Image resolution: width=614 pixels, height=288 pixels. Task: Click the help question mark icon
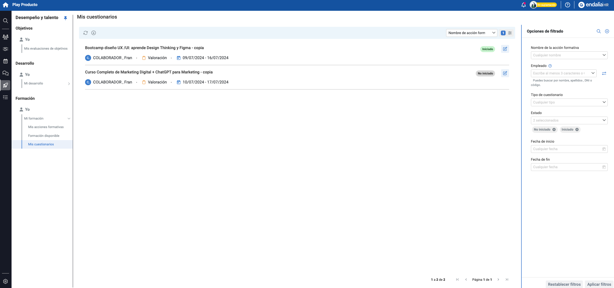click(x=568, y=5)
